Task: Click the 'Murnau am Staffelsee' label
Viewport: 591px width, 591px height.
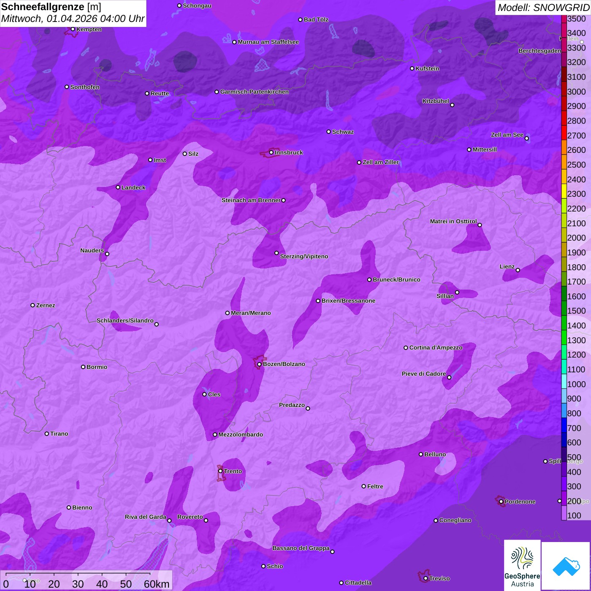Action: (x=268, y=42)
